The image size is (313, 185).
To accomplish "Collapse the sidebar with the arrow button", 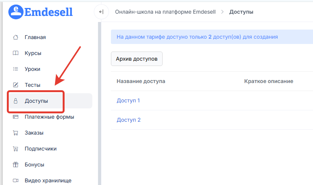I will coord(101,12).
